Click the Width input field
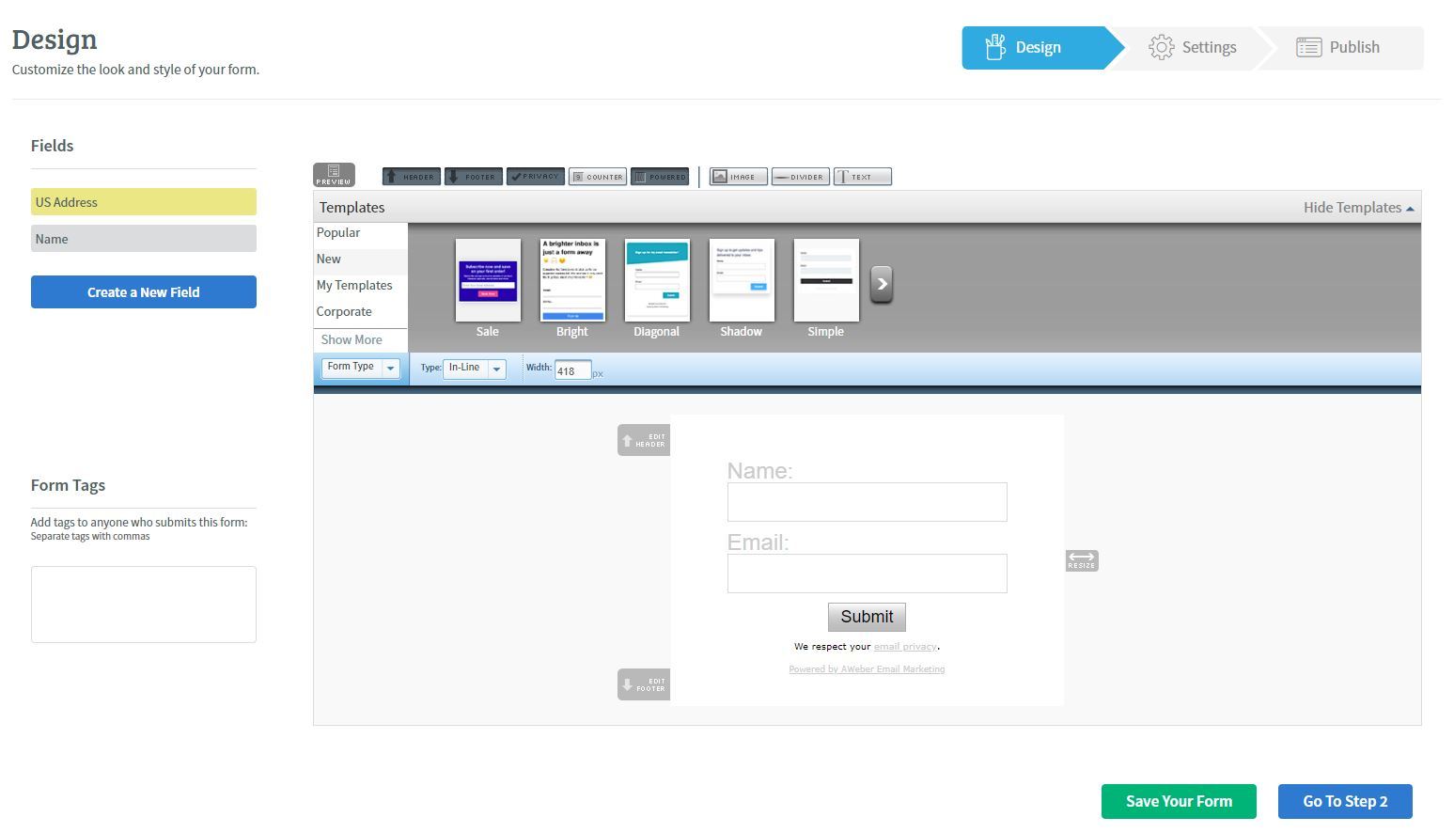 (572, 370)
